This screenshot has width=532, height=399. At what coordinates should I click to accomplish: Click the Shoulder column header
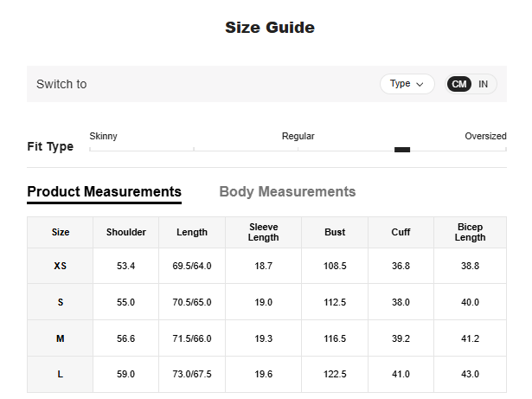point(126,232)
